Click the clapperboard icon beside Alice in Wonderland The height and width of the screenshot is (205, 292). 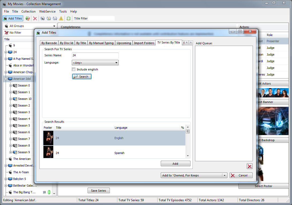tap(10, 65)
